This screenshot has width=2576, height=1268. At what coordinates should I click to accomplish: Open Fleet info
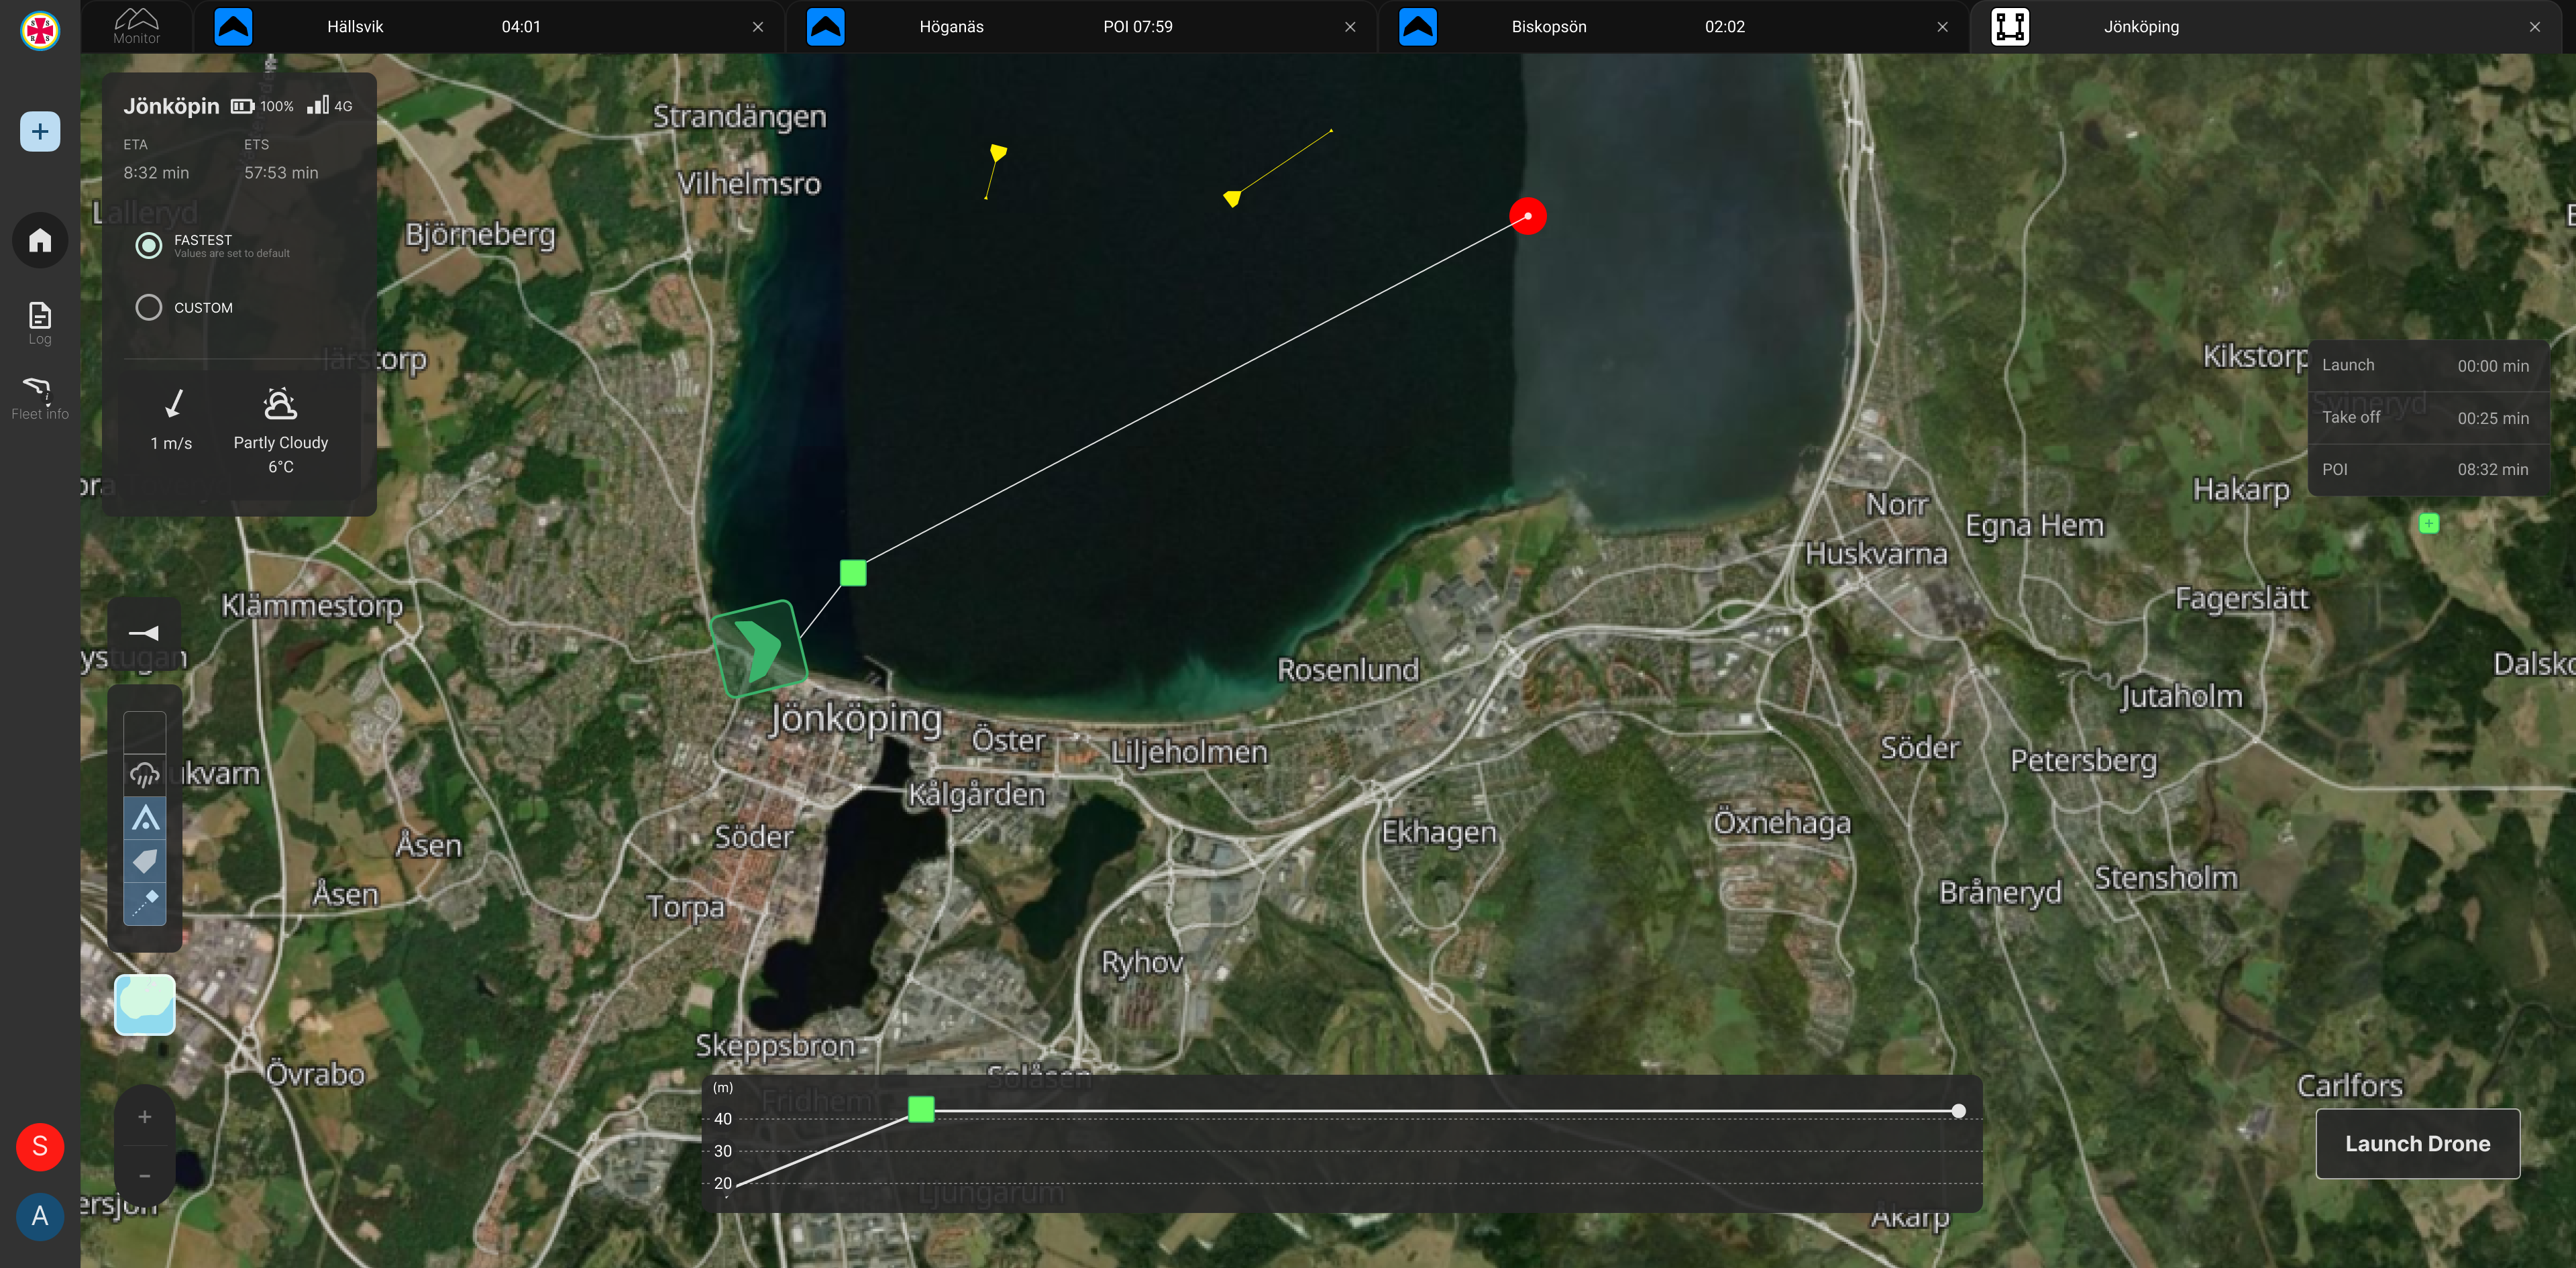point(40,398)
